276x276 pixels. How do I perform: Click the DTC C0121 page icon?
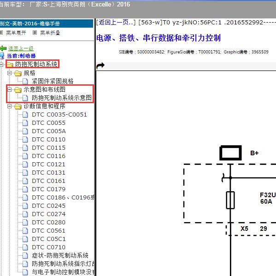tap(25, 164)
